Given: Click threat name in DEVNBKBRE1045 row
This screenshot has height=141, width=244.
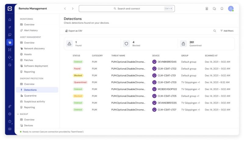Looking at the screenshot, I should 128,62.
